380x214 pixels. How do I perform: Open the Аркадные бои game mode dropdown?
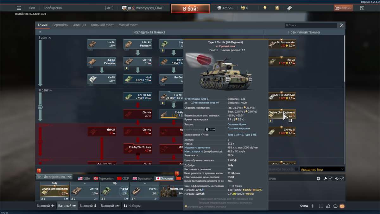tap(322, 169)
